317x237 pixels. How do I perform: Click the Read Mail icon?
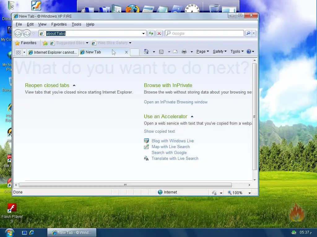tap(175, 52)
